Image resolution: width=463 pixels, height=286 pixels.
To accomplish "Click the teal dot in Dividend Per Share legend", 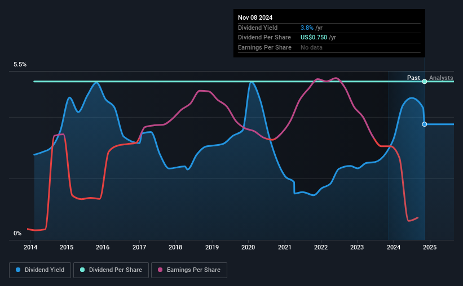I will coord(82,270).
